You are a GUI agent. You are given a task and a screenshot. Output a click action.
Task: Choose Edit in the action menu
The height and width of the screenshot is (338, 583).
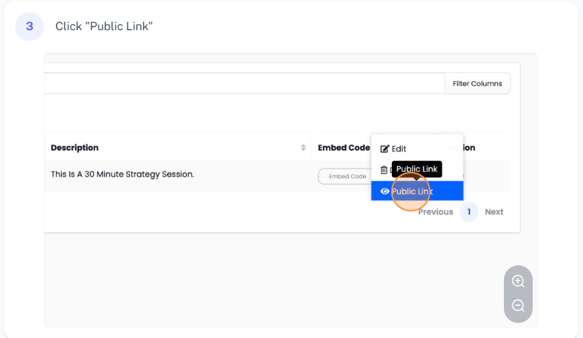pos(399,149)
